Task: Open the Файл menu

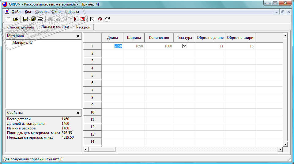Action: [x=16, y=12]
